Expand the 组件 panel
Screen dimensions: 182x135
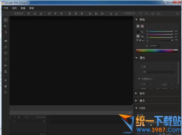coord(136,93)
